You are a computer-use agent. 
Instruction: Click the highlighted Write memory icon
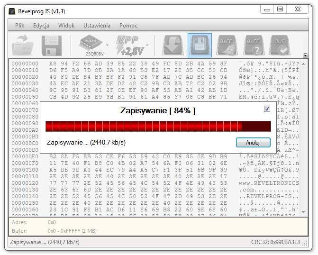point(200,45)
